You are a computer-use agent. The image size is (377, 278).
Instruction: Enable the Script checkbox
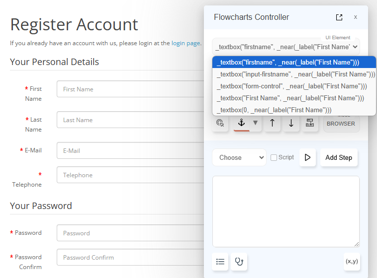(x=274, y=157)
